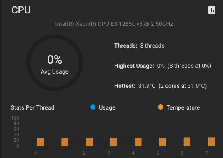Click the Hottest temperature reading

(x=160, y=86)
